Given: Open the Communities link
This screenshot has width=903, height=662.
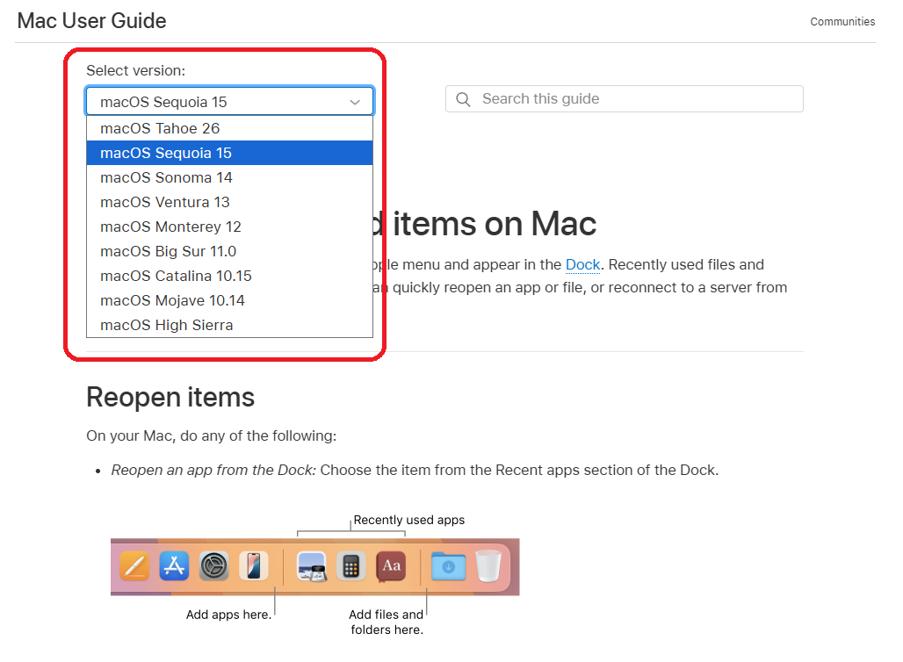Looking at the screenshot, I should (x=842, y=22).
